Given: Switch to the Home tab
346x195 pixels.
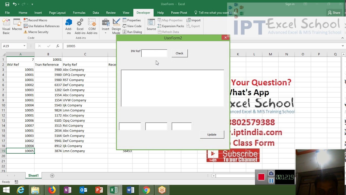Looking at the screenshot, I should [x=23, y=13].
